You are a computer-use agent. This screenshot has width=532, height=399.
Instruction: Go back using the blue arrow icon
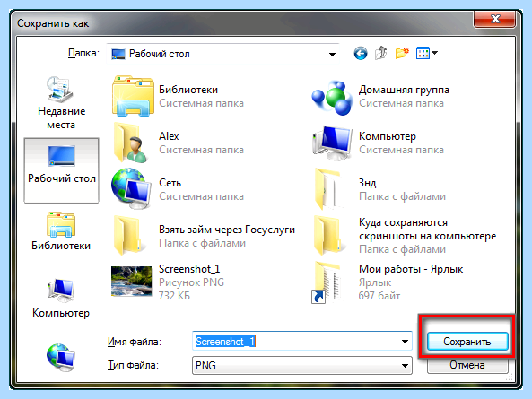[x=361, y=53]
